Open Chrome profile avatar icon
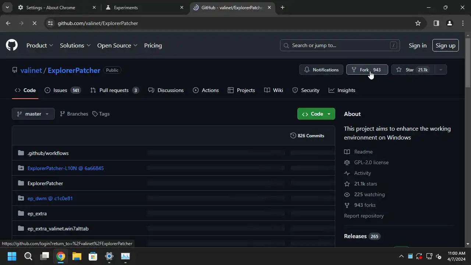471x265 pixels. click(449, 23)
